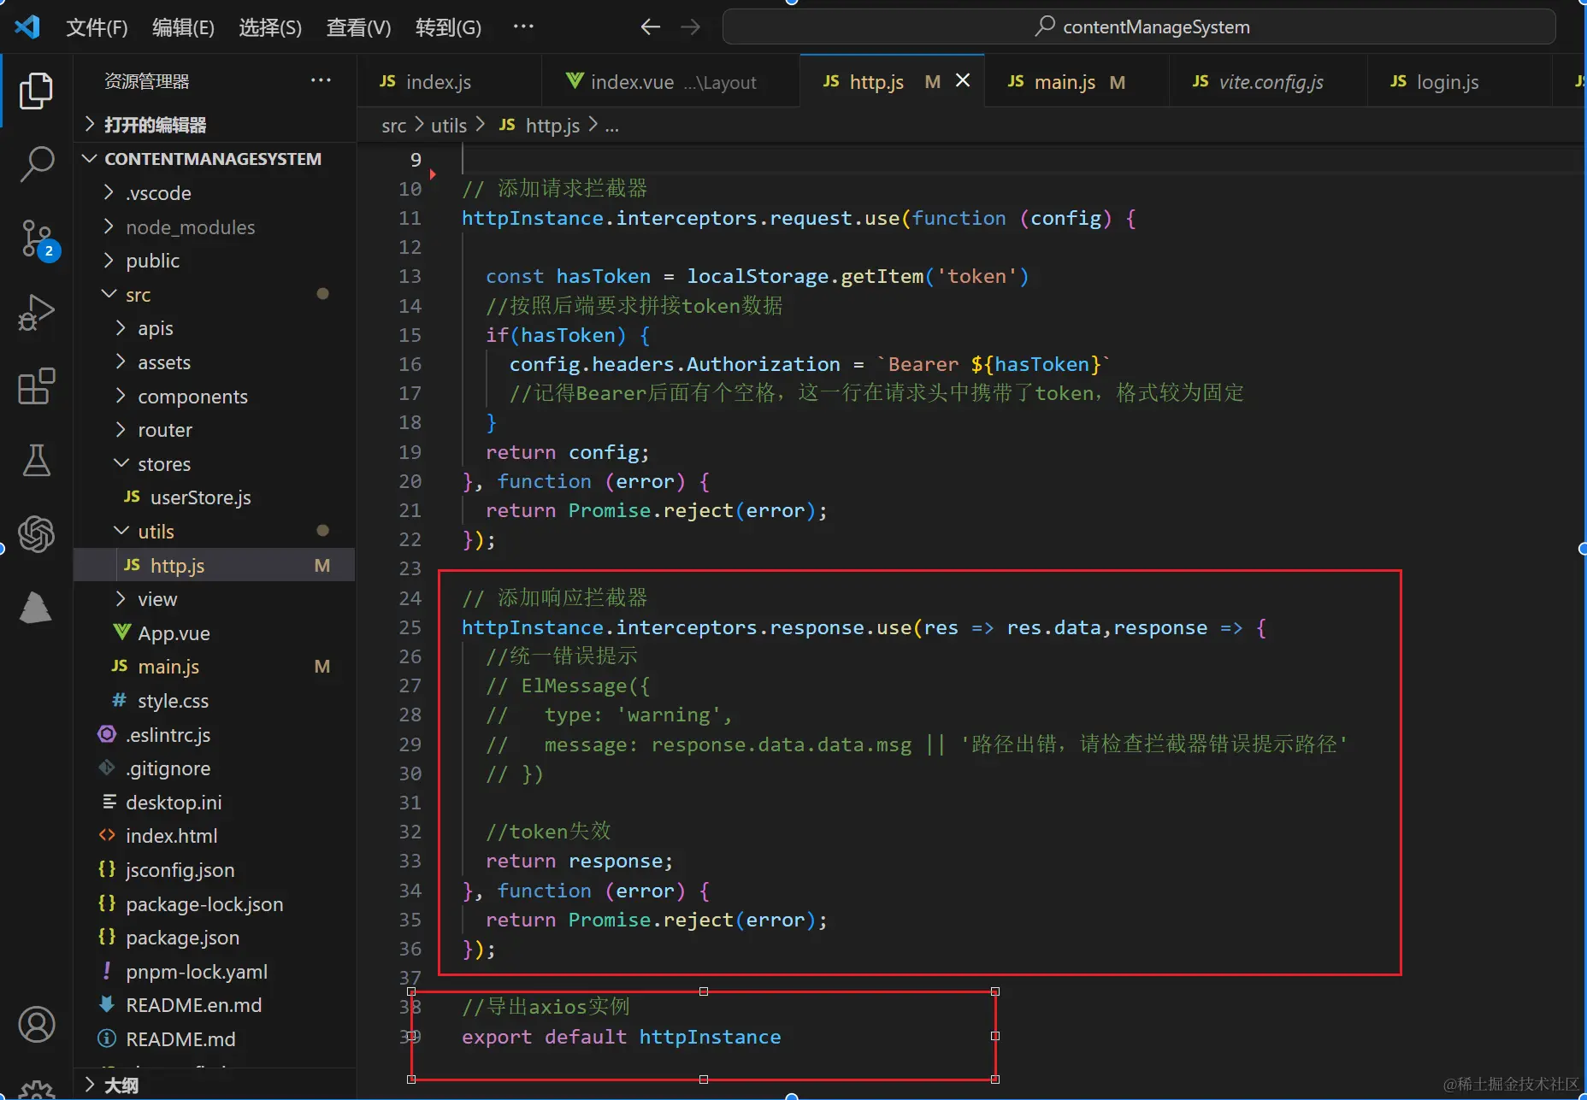Viewport: 1587px width, 1100px height.
Task: Go forward with the right arrow
Action: tap(690, 27)
